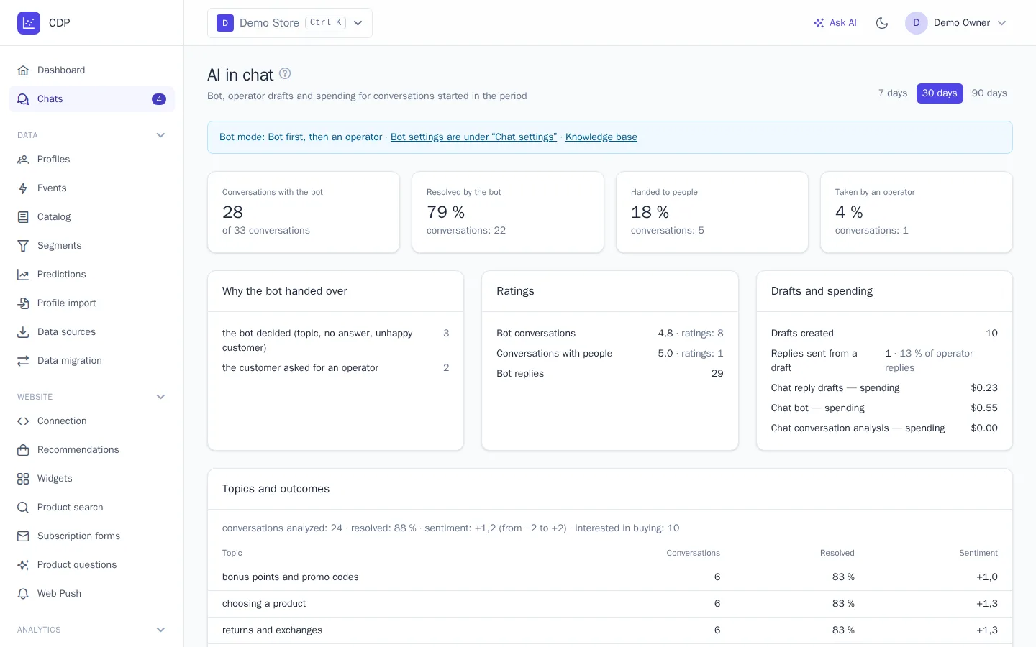Image resolution: width=1036 pixels, height=647 pixels.
Task: Select the 7 days period
Action: coord(893,93)
